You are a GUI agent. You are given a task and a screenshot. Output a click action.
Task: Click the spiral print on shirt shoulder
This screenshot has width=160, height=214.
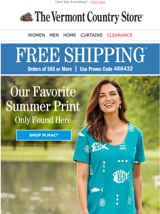[131, 128]
